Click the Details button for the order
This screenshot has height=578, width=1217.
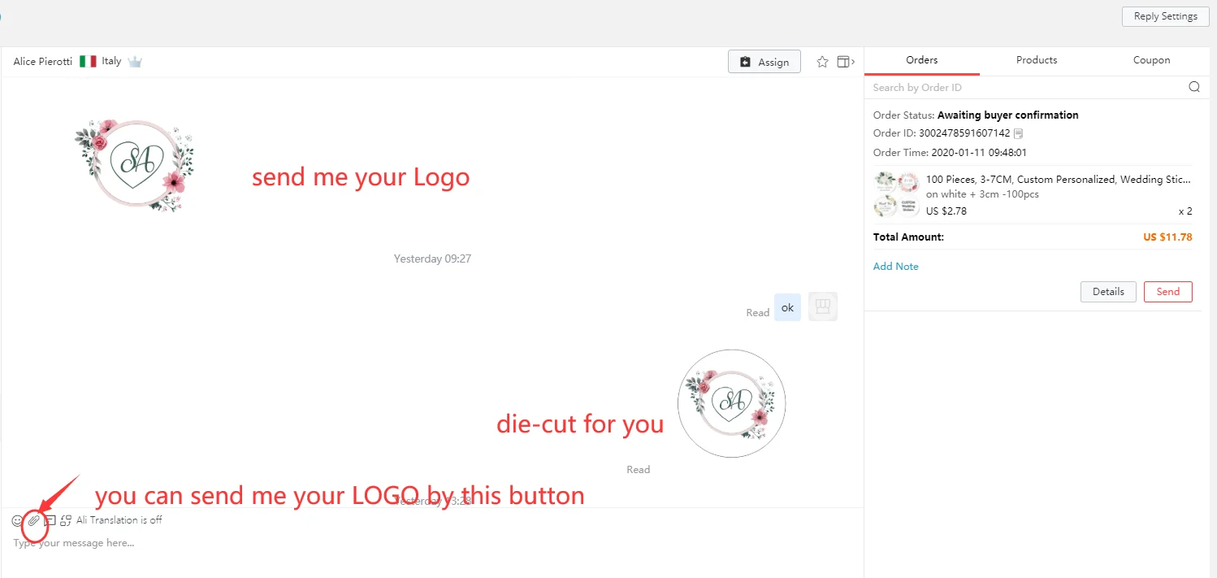(1108, 292)
